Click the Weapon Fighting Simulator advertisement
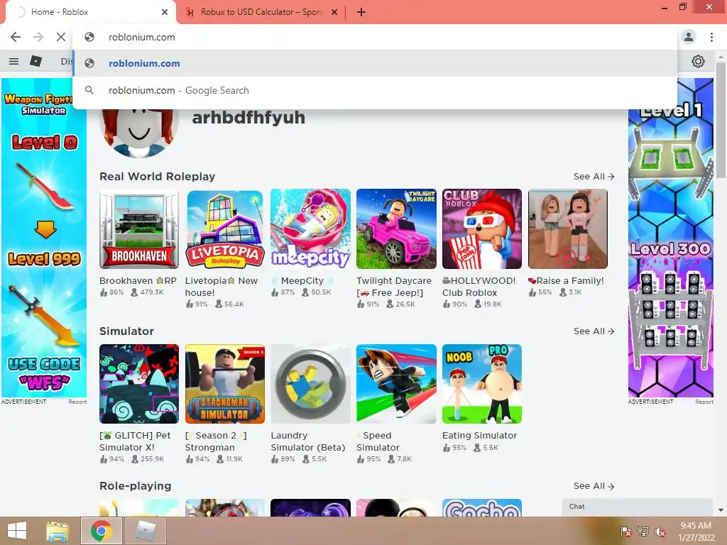The width and height of the screenshot is (727, 545). tap(44, 238)
